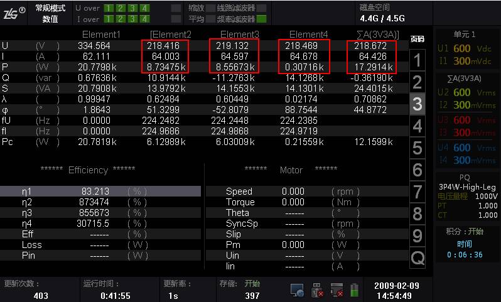Toggle U over indicator 1
The image size is (501, 302).
(x=109, y=8)
